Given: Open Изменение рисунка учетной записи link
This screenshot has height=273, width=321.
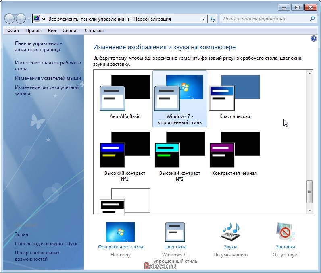Looking at the screenshot, I should [47, 90].
